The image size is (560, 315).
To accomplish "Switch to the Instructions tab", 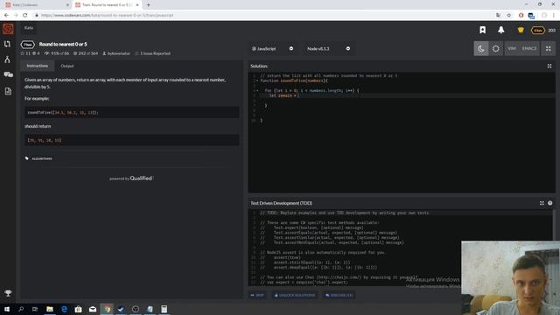I will point(37,66).
